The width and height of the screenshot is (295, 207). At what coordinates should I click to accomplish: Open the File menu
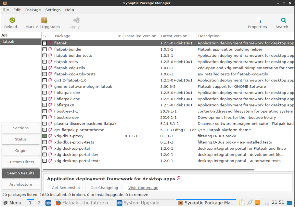click(6, 10)
